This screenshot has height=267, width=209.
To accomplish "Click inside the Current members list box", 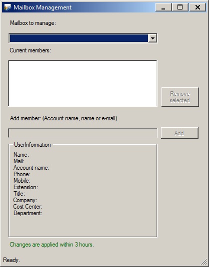I will coord(82,83).
